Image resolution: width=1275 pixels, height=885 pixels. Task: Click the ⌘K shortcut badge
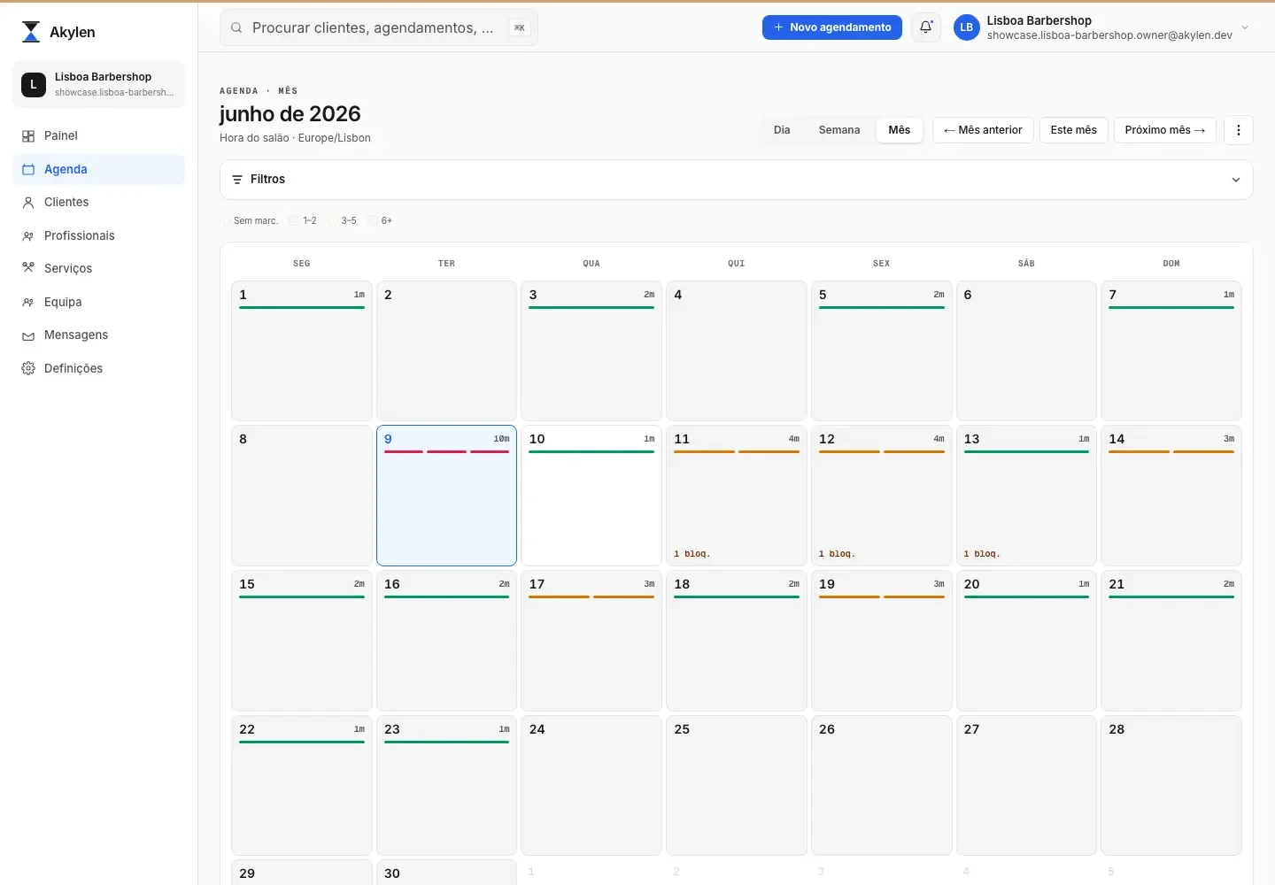pos(520,27)
